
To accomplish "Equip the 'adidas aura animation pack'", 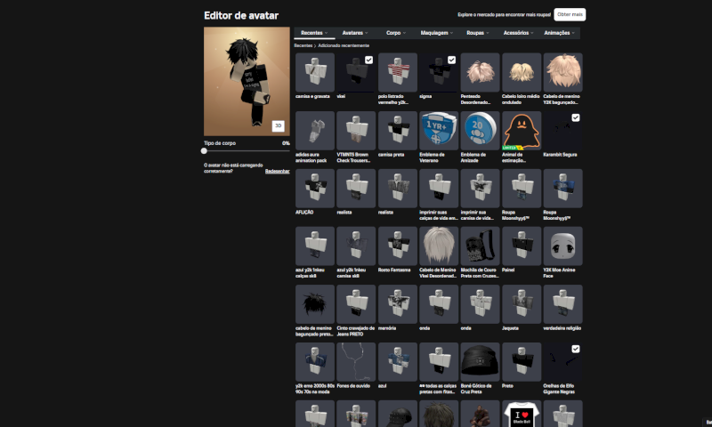I will tap(315, 131).
